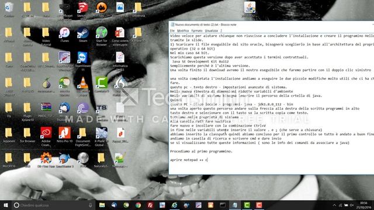Open the volume control in system tray
374x210 pixels.
pos(352,205)
